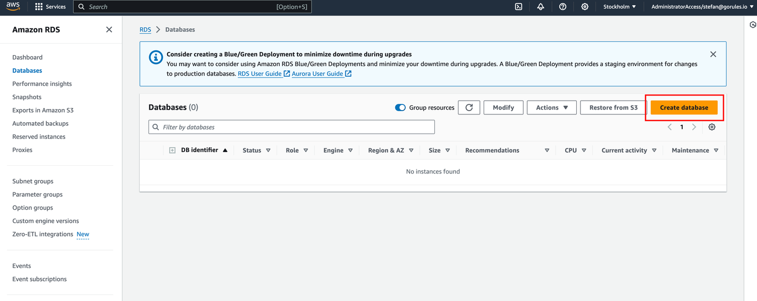Go to next page arrow

pos(694,127)
